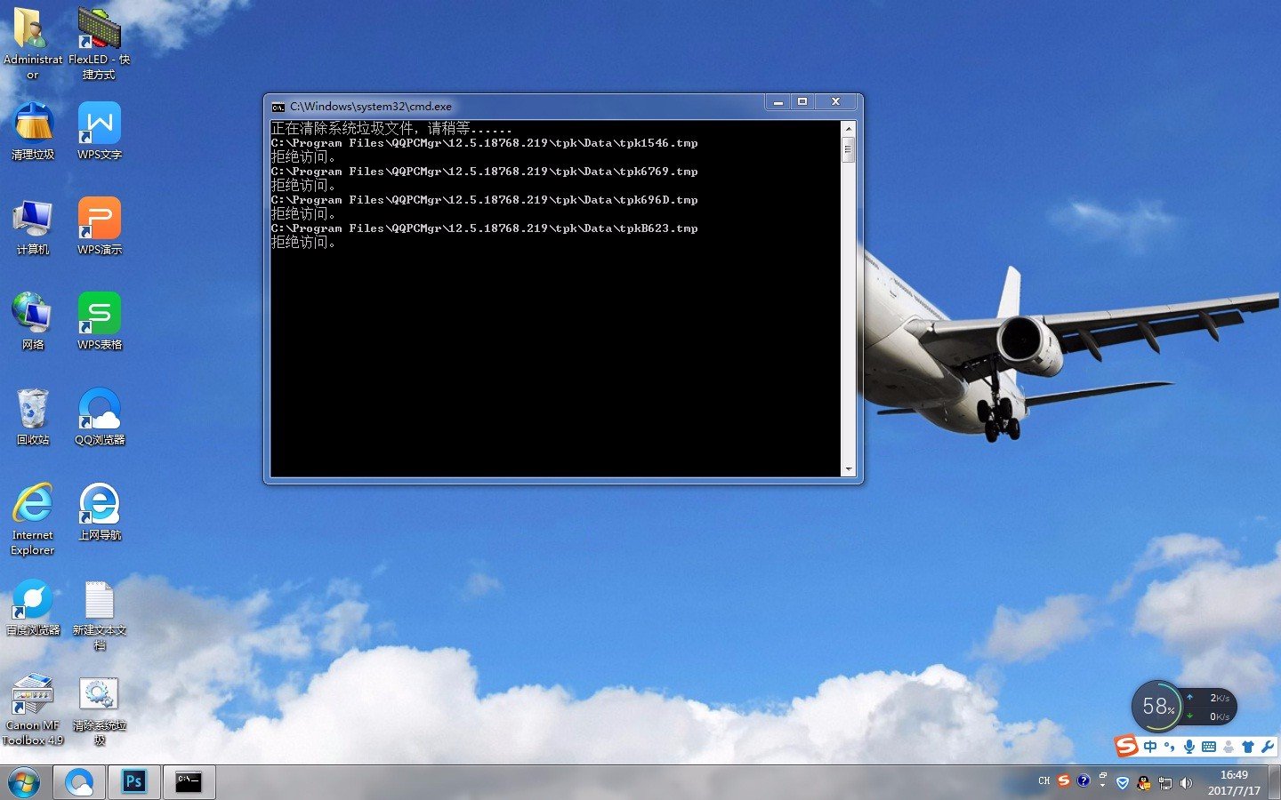Toggle Sogou punctuation mode
Screen dimensions: 1281x800
[1170, 747]
